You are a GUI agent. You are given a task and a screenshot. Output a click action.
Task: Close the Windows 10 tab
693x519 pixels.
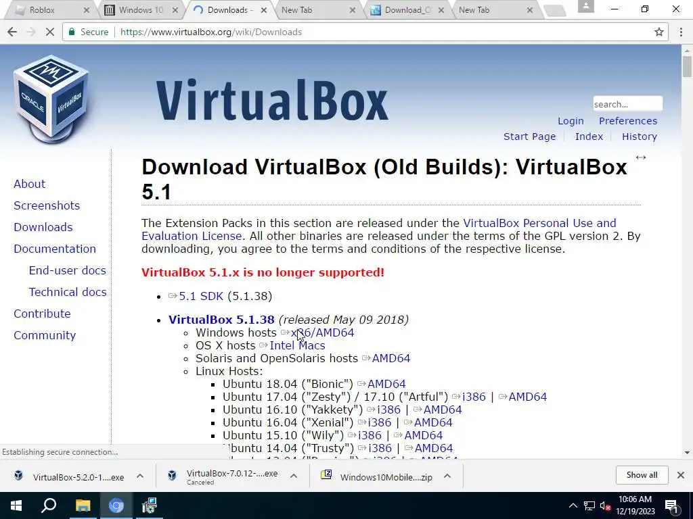click(x=175, y=9)
